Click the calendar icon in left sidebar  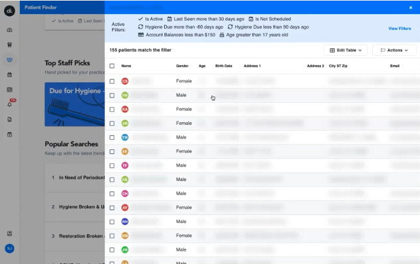[x=9, y=75]
